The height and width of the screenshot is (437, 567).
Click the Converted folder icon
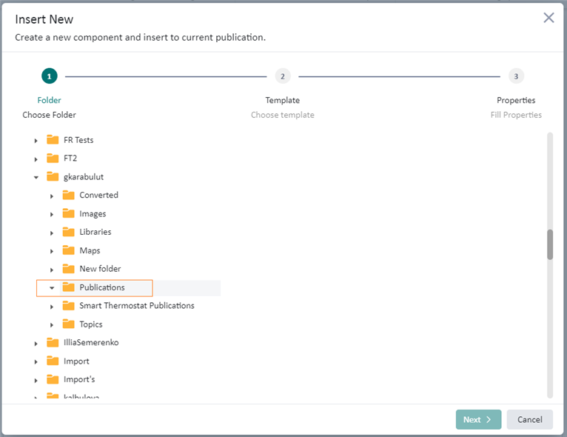click(x=68, y=195)
